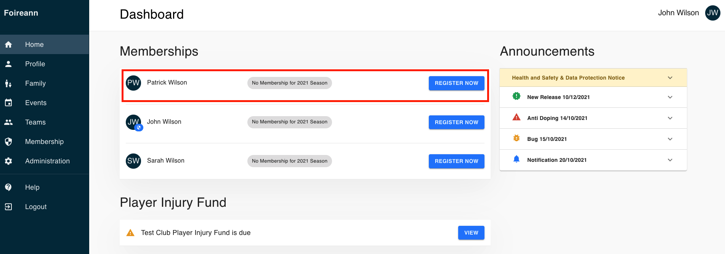Click the Logout exit icon
The image size is (725, 254).
(x=8, y=207)
